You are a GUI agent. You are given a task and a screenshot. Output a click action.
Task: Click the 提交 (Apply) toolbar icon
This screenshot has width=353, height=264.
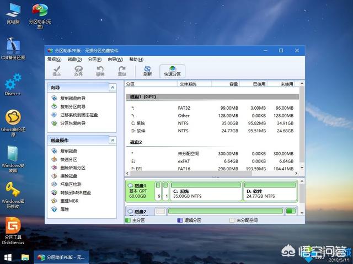click(x=56, y=71)
